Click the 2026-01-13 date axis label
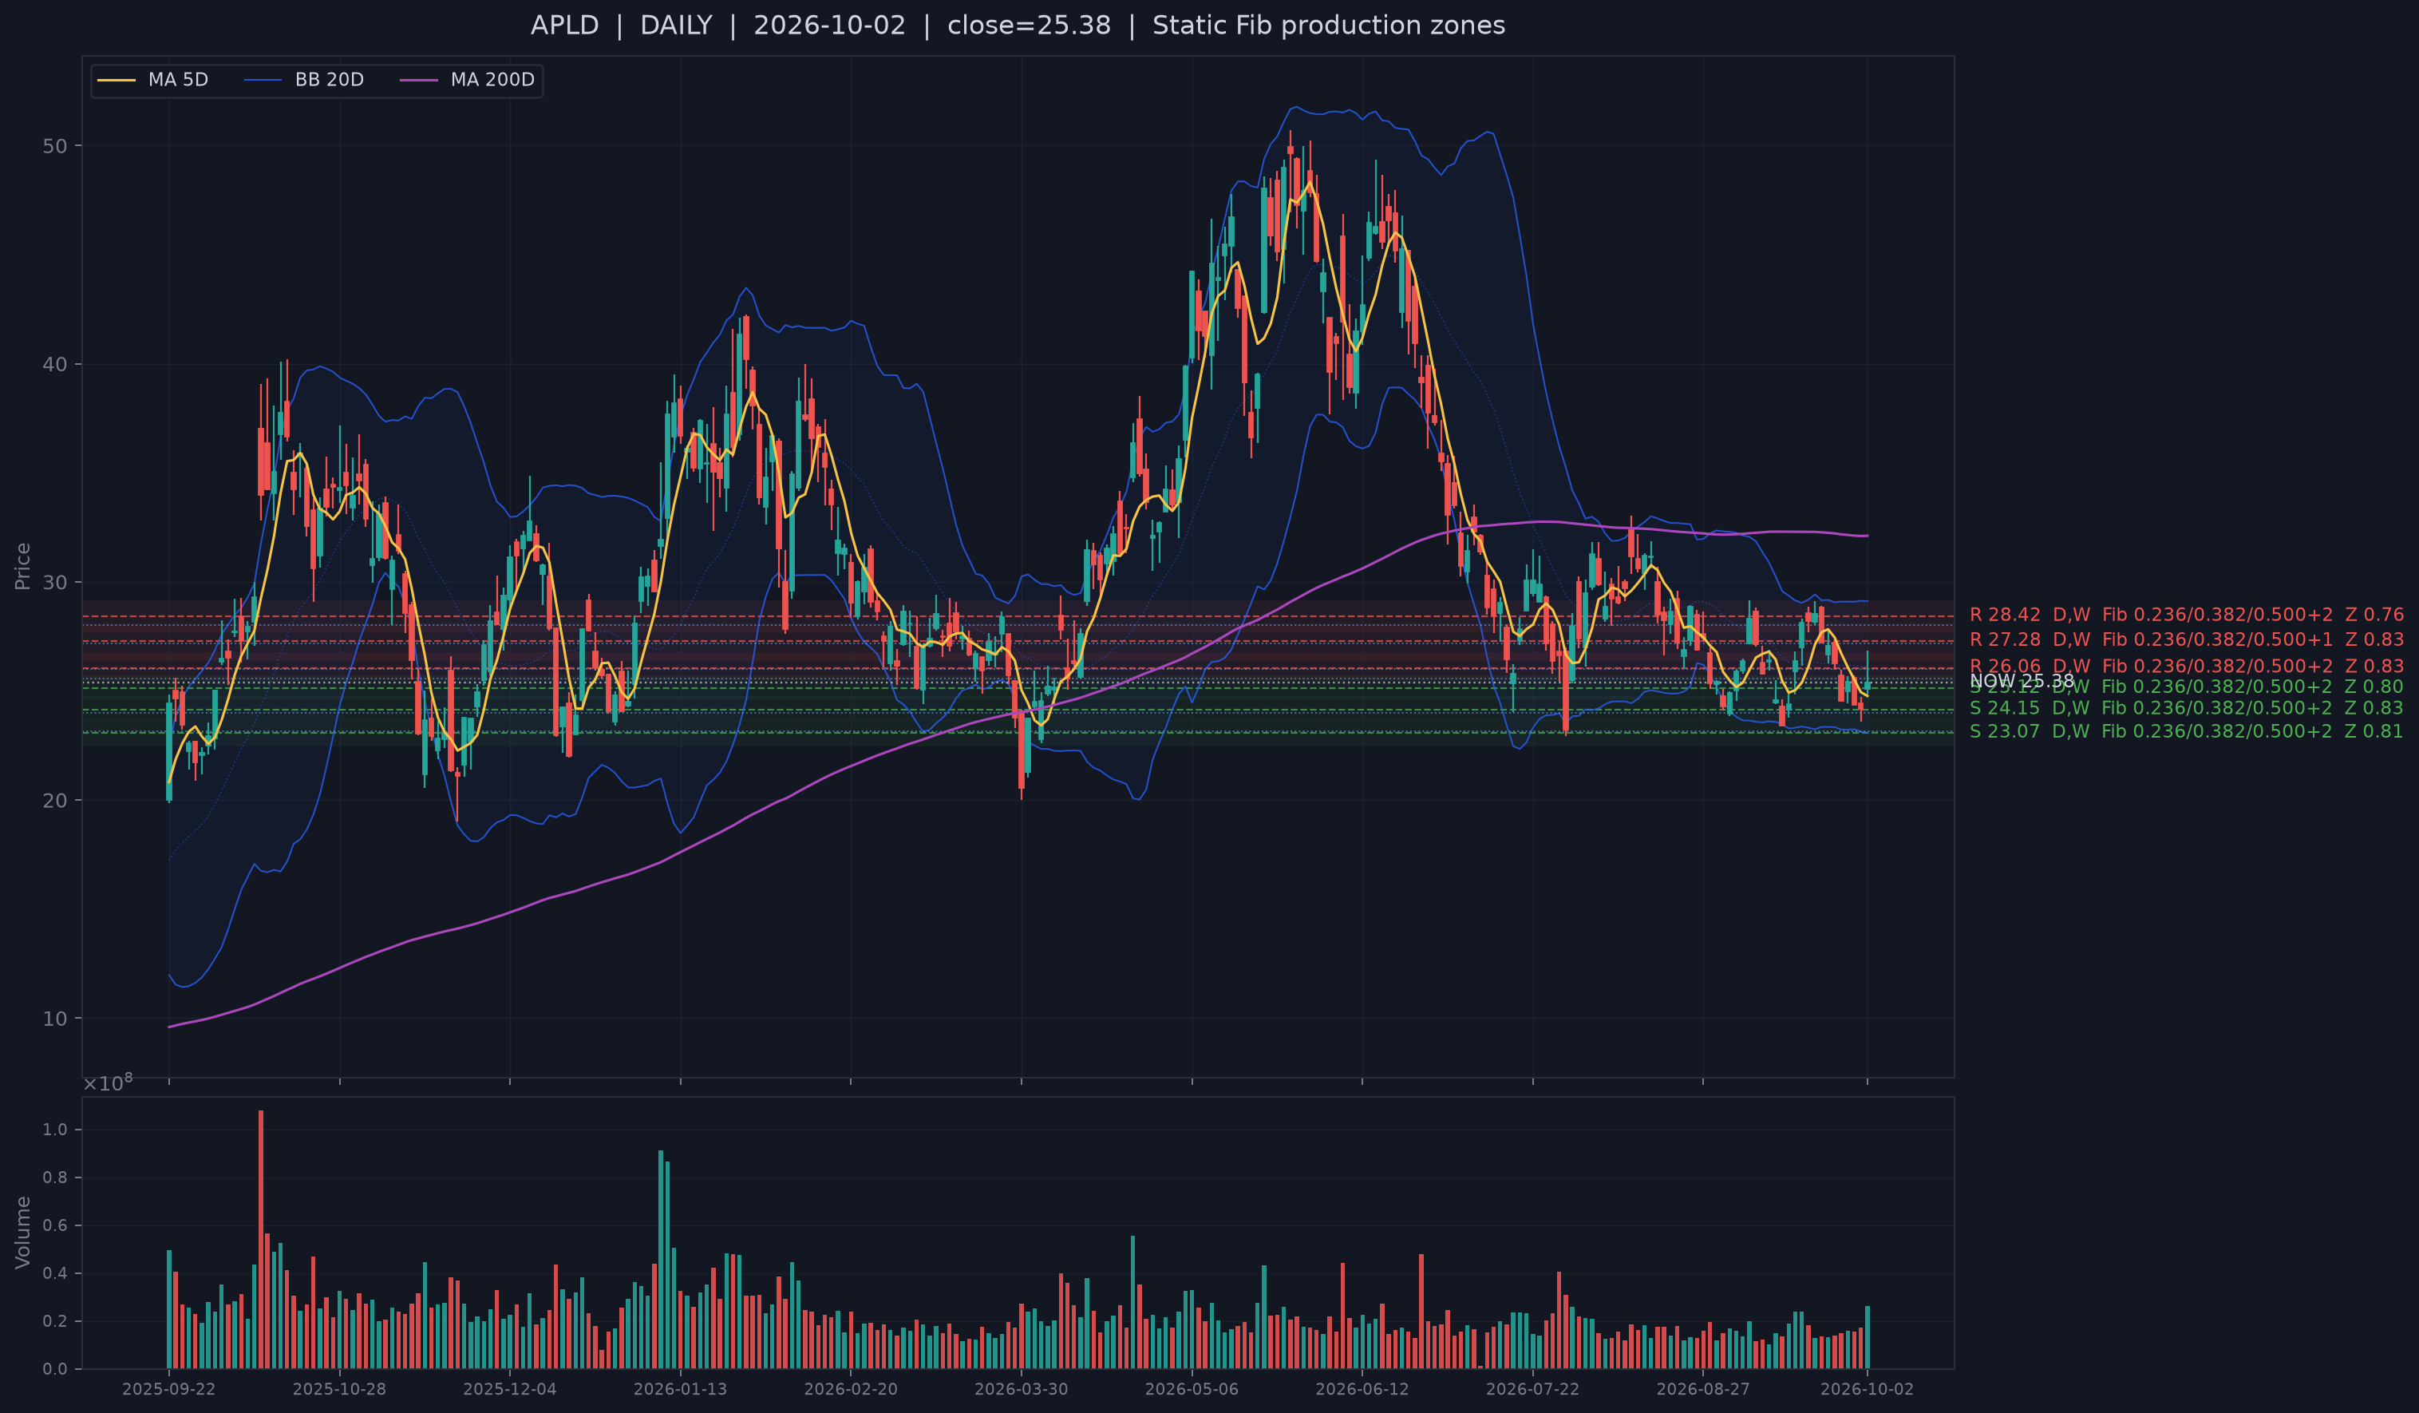This screenshot has width=2419, height=1413. (681, 1390)
